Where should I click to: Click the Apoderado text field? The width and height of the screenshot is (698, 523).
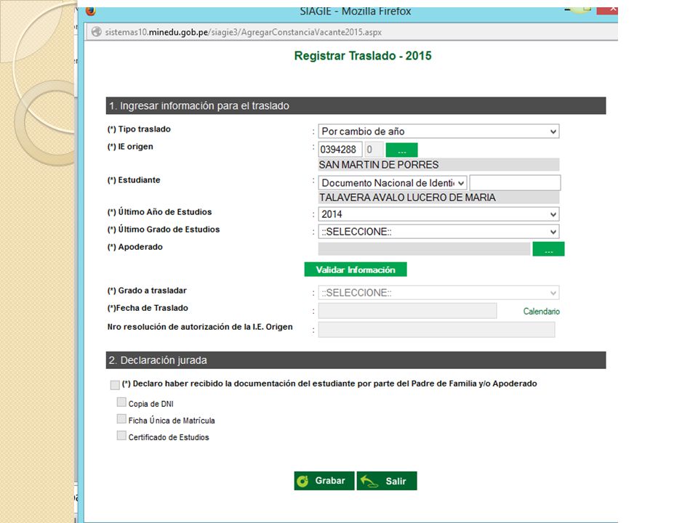click(x=424, y=249)
